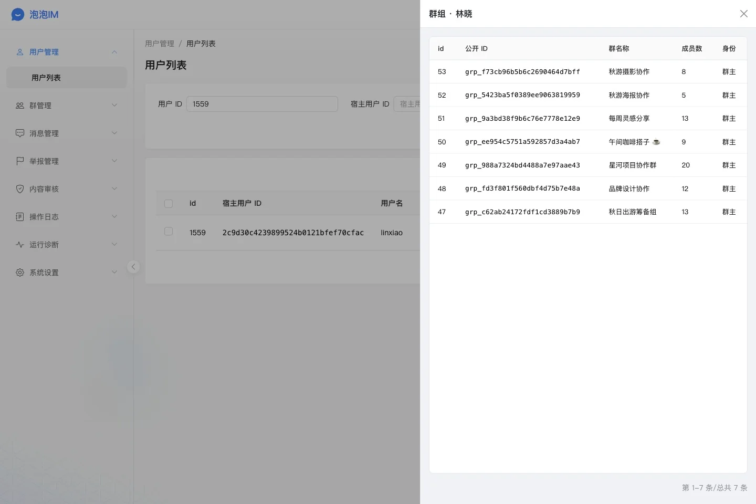Click the 用户管理 breadcrumb link
This screenshot has height=504, width=756.
(160, 44)
